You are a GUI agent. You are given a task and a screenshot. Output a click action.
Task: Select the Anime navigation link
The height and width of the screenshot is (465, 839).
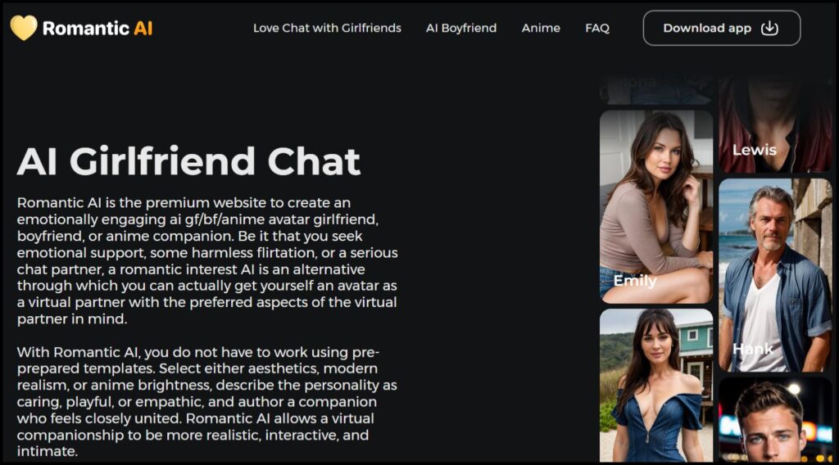pos(541,28)
